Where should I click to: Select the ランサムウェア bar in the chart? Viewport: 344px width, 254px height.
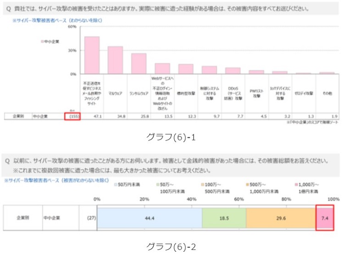tap(139, 63)
